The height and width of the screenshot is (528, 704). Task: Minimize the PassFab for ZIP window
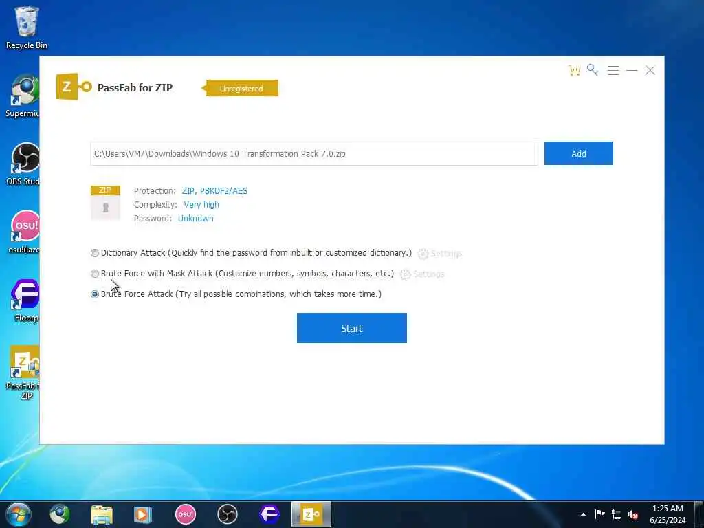point(632,71)
